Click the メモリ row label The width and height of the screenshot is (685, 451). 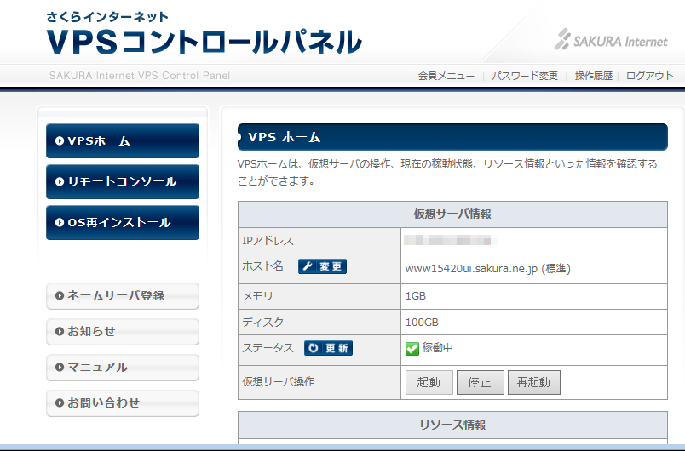pyautogui.click(x=258, y=296)
